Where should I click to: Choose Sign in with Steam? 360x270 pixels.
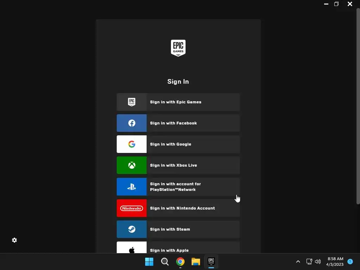(178, 229)
